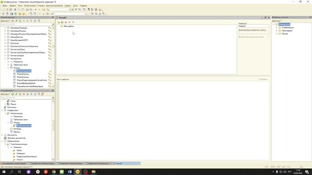312x175 pixels.
Task: Expand Прикладные folder in templates panel
Action: [276, 31]
